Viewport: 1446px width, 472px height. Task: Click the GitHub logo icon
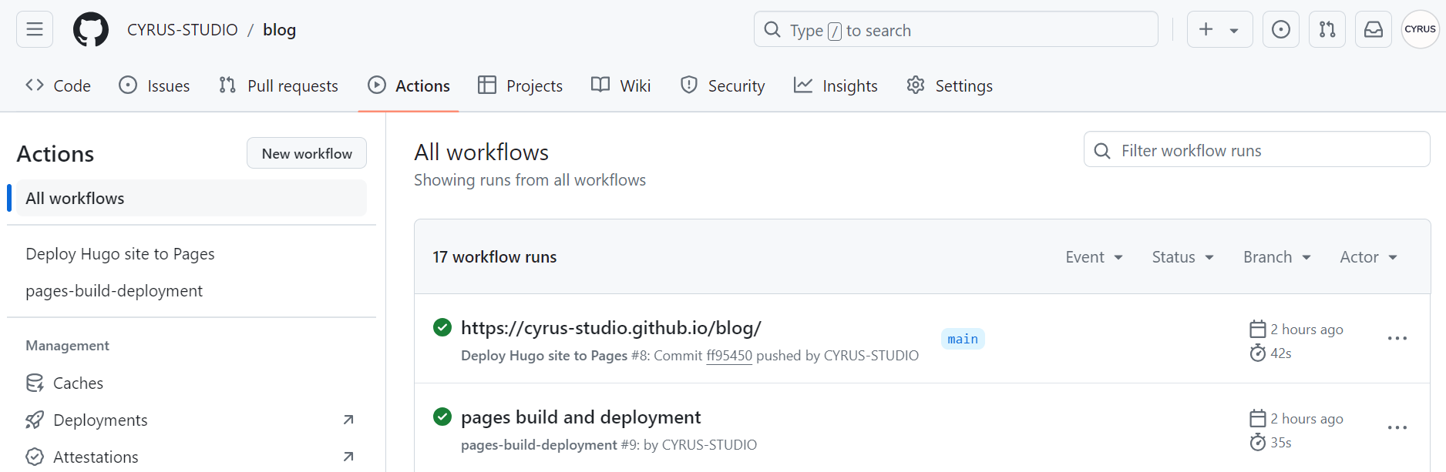point(91,30)
